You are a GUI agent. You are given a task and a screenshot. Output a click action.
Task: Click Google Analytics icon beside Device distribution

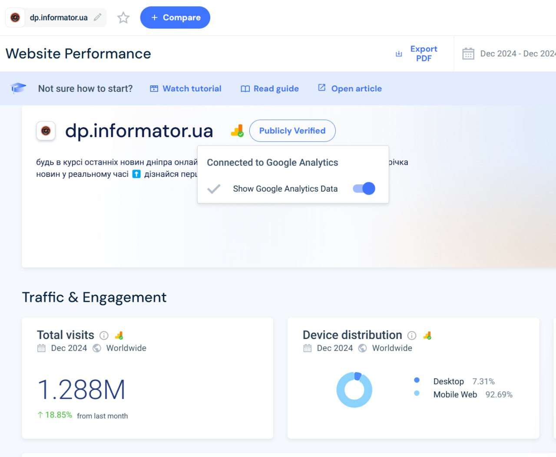tap(427, 335)
